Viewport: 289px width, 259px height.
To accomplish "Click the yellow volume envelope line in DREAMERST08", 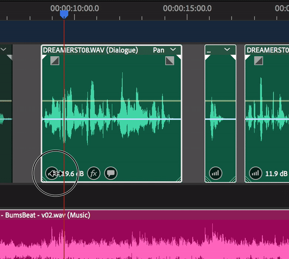I will (x=112, y=101).
